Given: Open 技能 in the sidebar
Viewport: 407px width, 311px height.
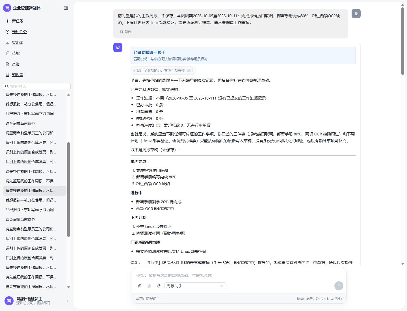Looking at the screenshot, I should (x=16, y=53).
